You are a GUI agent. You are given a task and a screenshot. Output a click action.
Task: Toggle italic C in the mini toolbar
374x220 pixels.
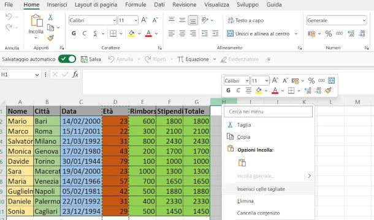click(x=239, y=90)
